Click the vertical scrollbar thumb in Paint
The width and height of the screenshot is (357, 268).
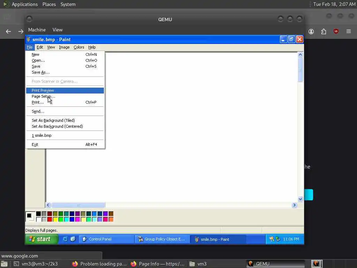[300, 69]
